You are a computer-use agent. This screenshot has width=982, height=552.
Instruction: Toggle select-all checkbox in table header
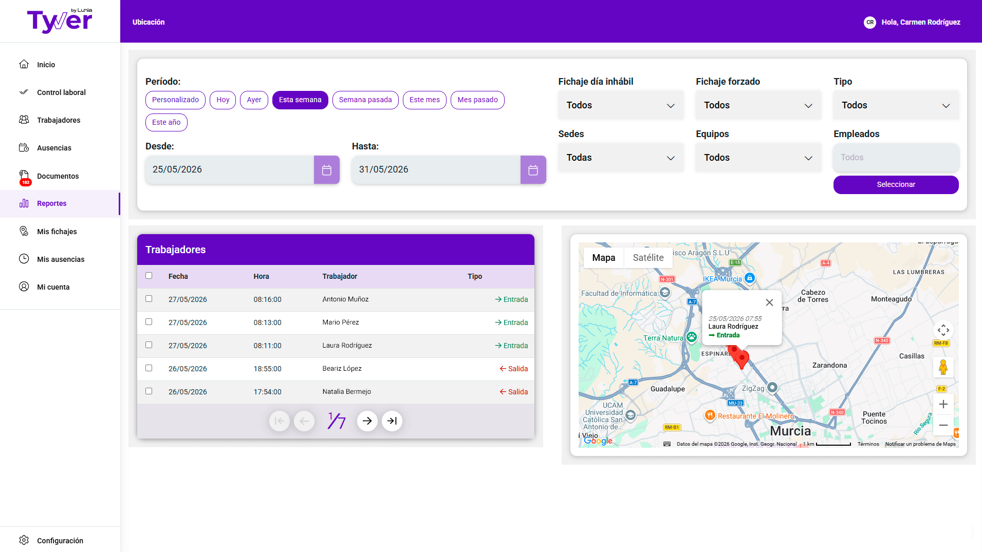[x=149, y=276]
